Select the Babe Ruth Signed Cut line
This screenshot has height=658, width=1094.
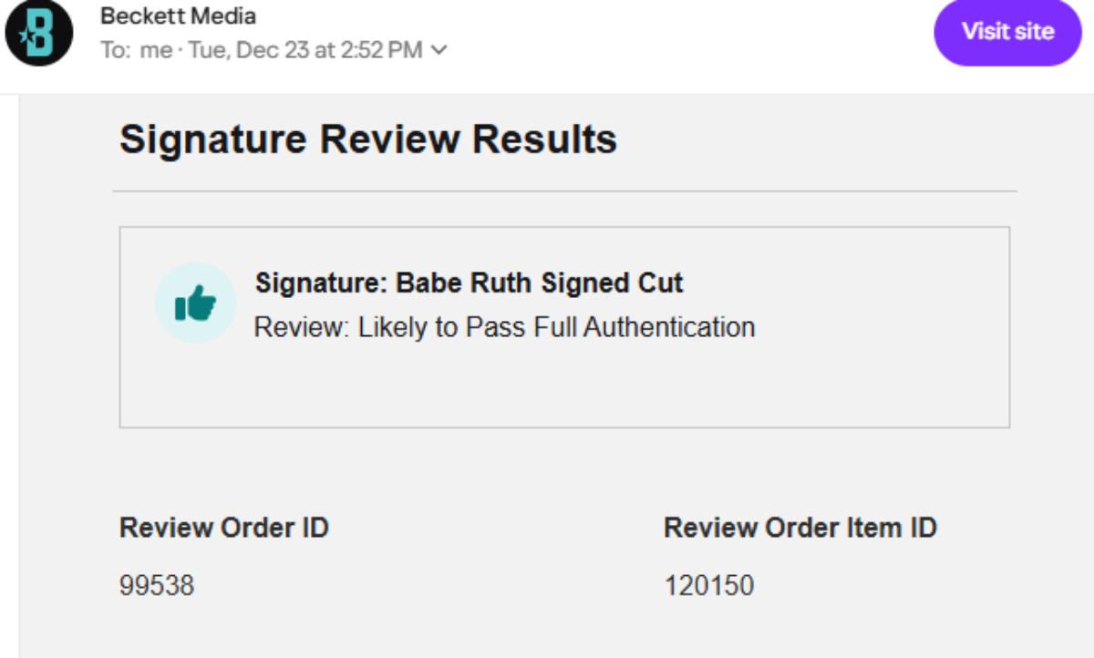point(469,283)
